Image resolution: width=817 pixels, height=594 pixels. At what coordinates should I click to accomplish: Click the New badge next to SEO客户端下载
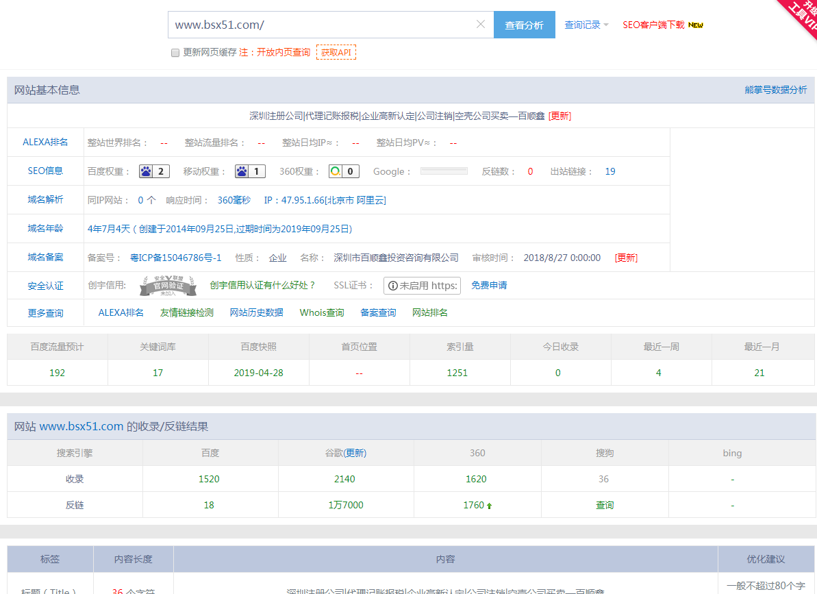click(x=696, y=25)
